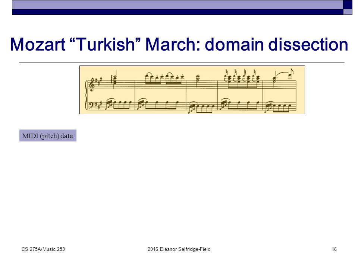The image size is (358, 268).
Task: Click the slide title 'Mozart "Turkish" March: domain dissection'
Action: tap(179, 44)
